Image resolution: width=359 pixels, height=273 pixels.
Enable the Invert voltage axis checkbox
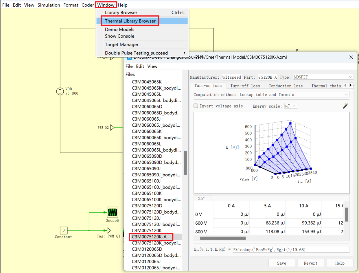click(x=196, y=106)
